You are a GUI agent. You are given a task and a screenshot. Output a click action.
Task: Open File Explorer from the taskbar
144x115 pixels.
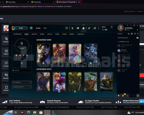tap(35, 112)
